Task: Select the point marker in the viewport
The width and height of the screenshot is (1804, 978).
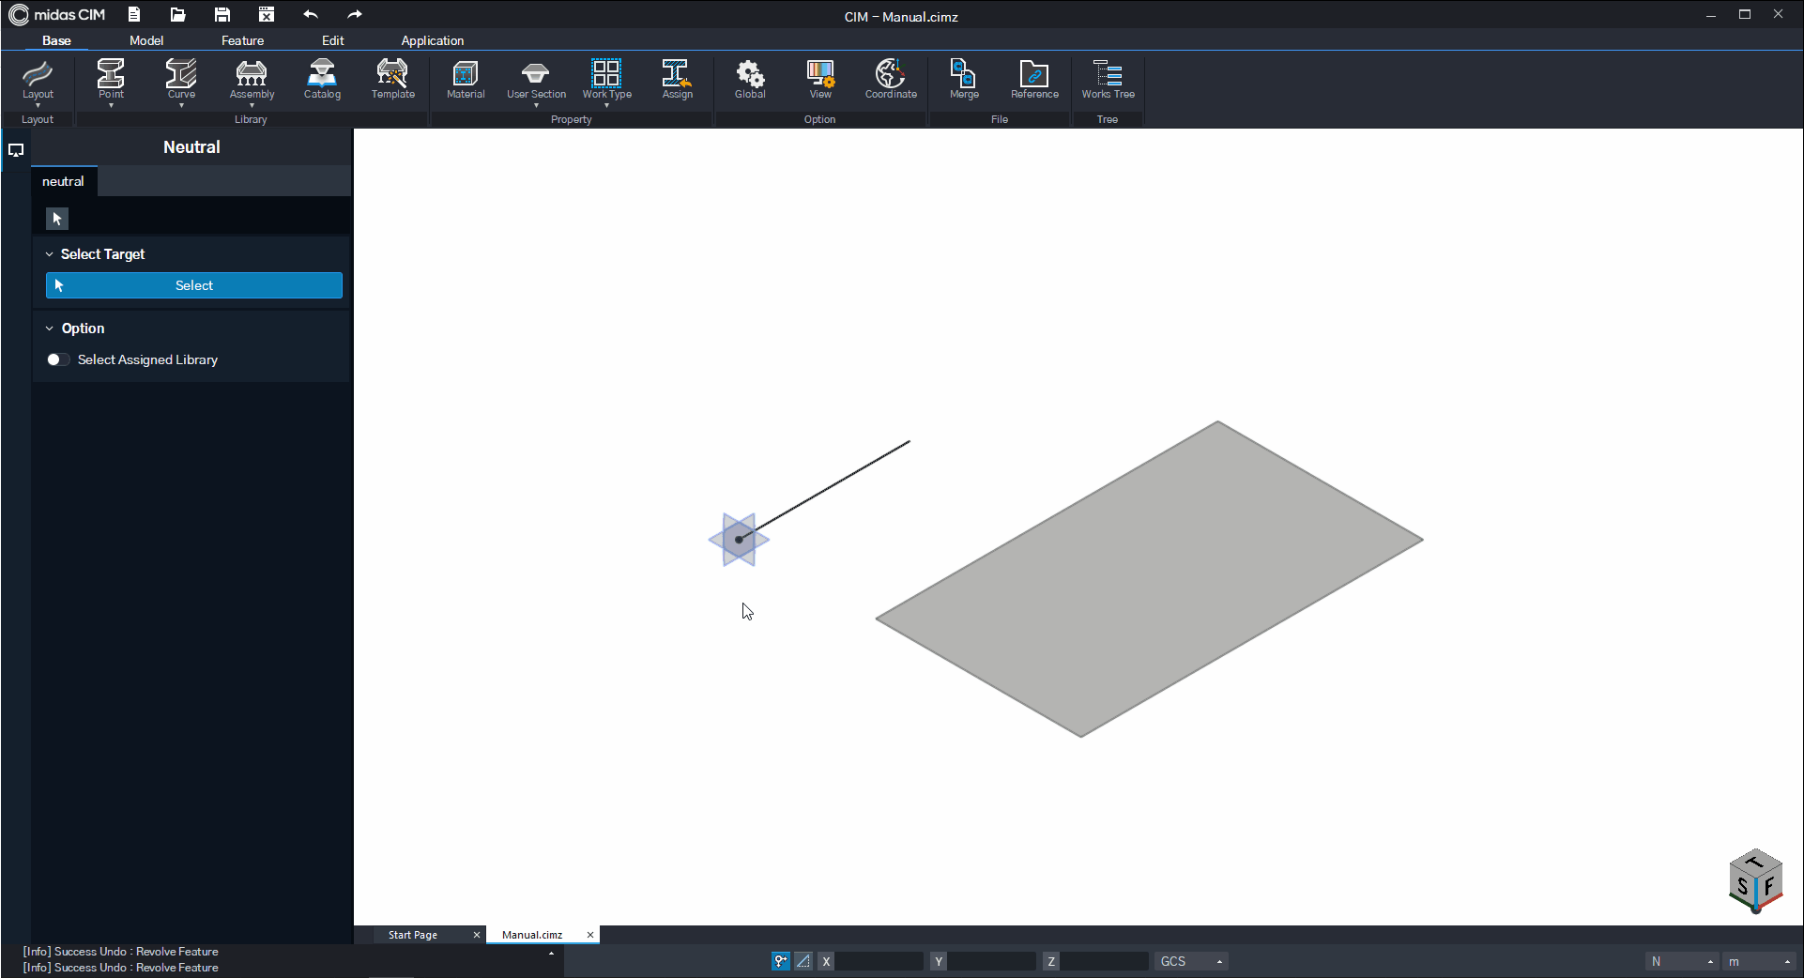Action: (x=739, y=540)
